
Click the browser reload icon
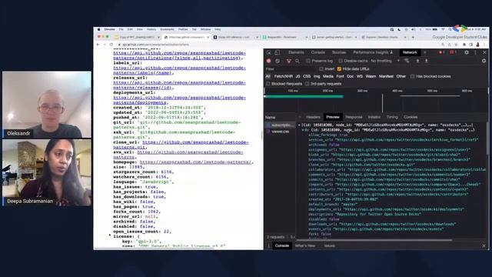pos(111,45)
